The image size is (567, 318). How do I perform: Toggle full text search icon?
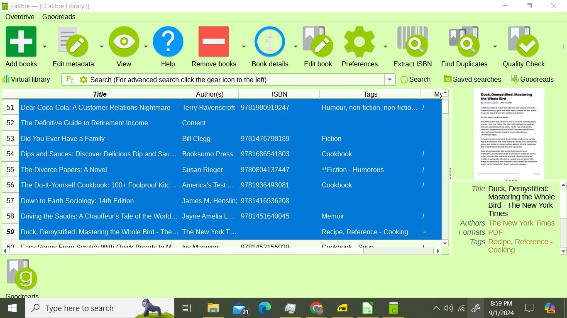coord(70,80)
